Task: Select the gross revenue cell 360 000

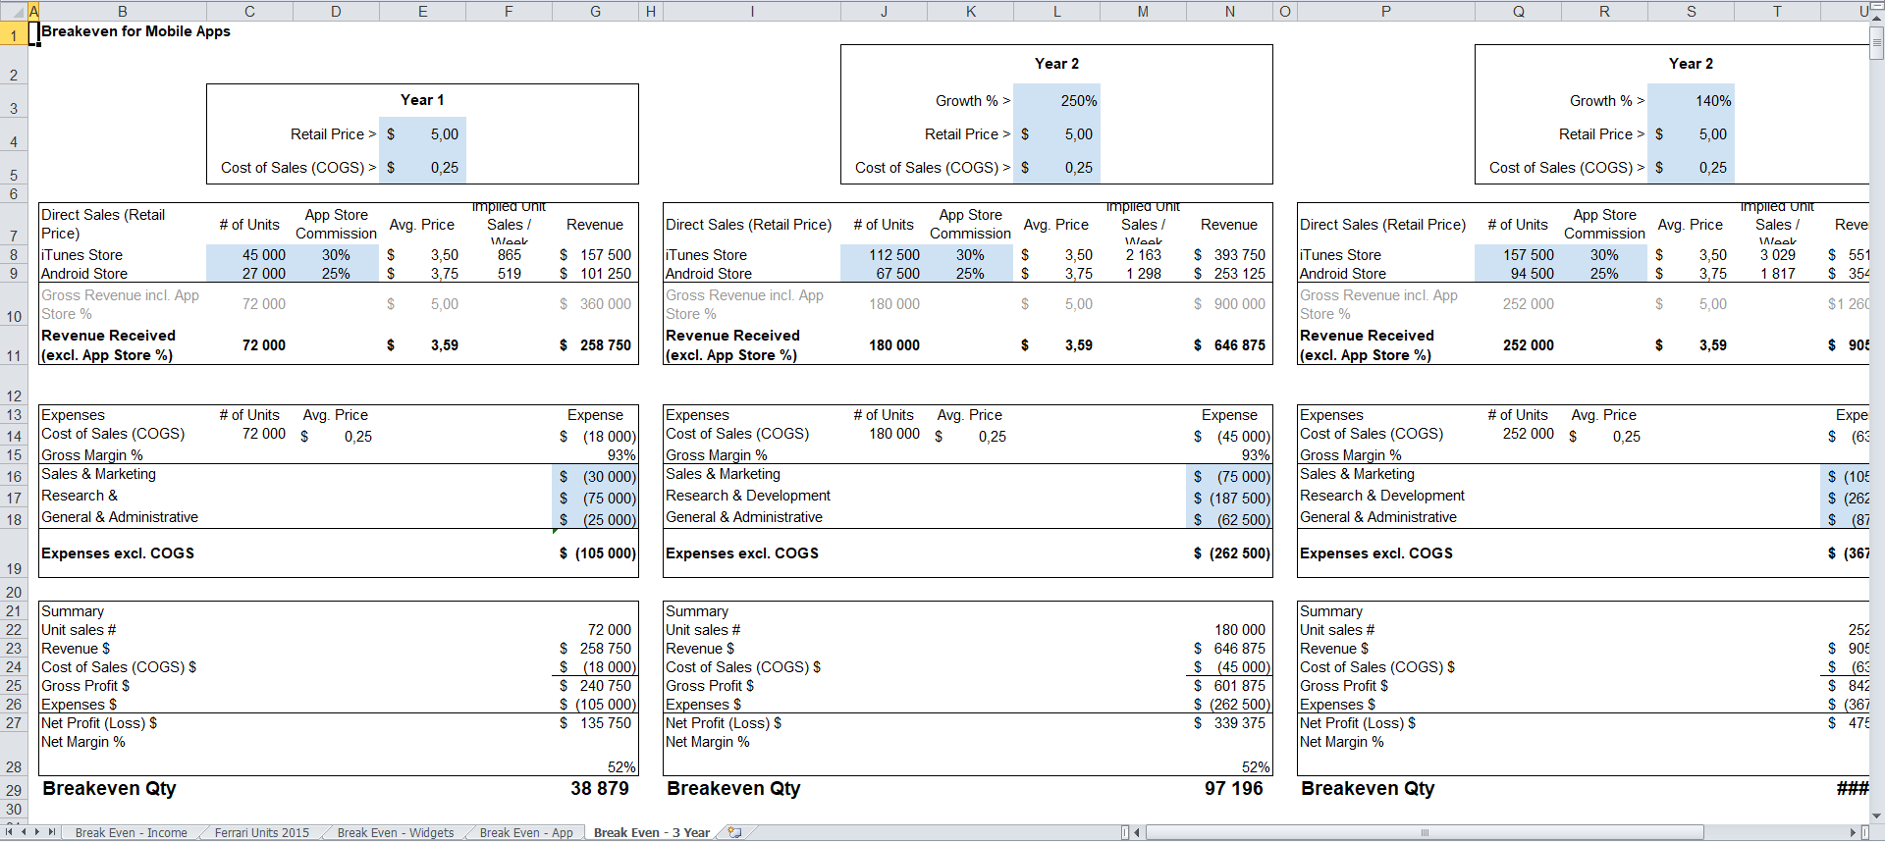Action: pyautogui.click(x=595, y=304)
